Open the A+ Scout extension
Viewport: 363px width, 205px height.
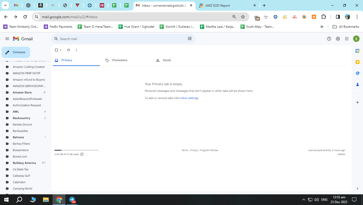tap(285, 17)
